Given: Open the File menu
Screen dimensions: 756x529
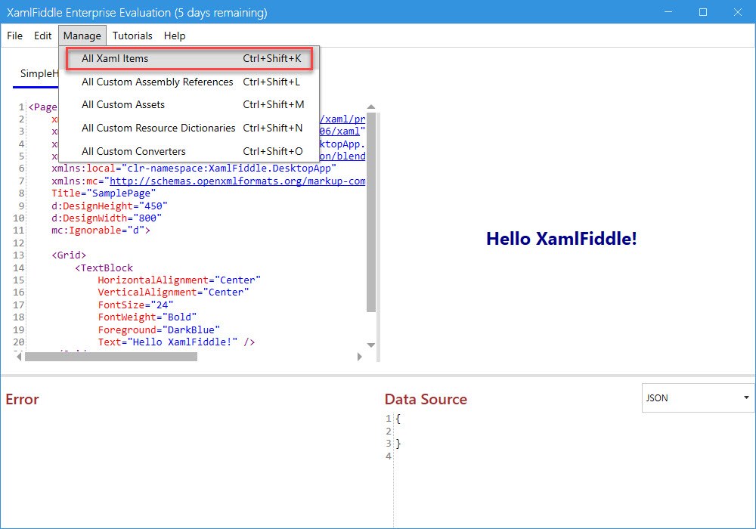Looking at the screenshot, I should tap(14, 36).
